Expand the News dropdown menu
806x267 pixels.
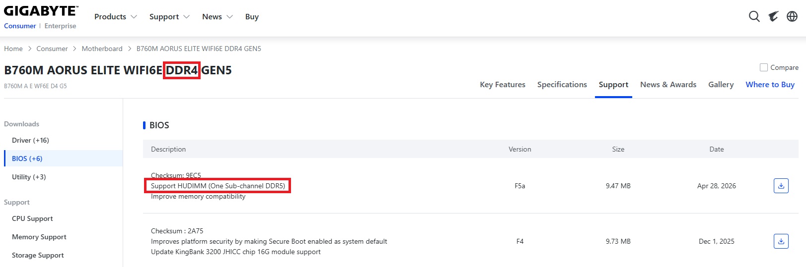coord(217,16)
